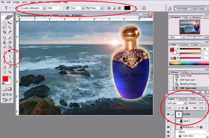The height and width of the screenshot is (138, 209).
Task: Select the Zoom tool
Action: tap(10, 72)
